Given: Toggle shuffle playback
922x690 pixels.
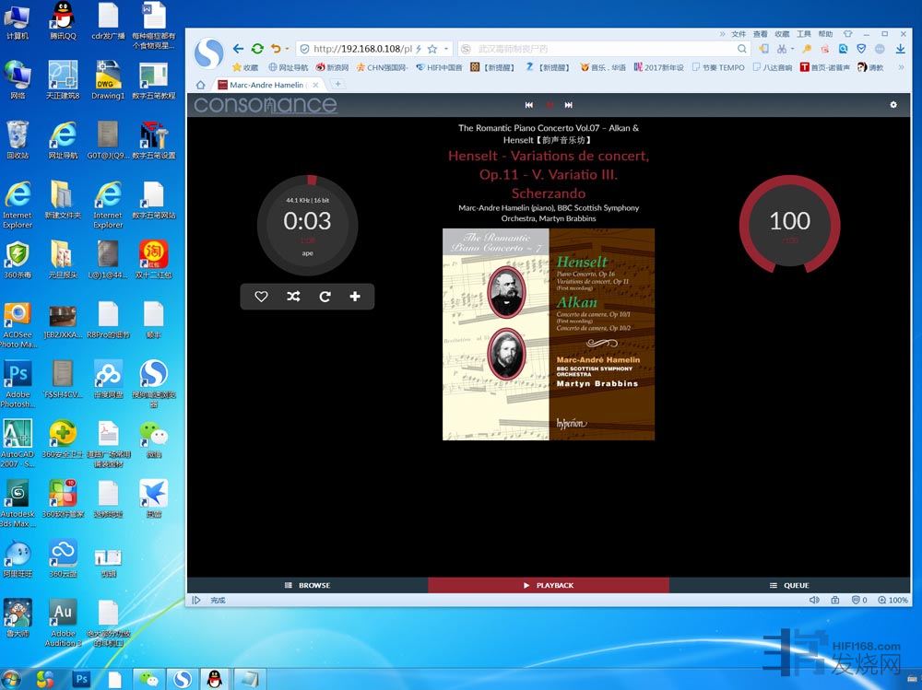Looking at the screenshot, I should [x=293, y=297].
